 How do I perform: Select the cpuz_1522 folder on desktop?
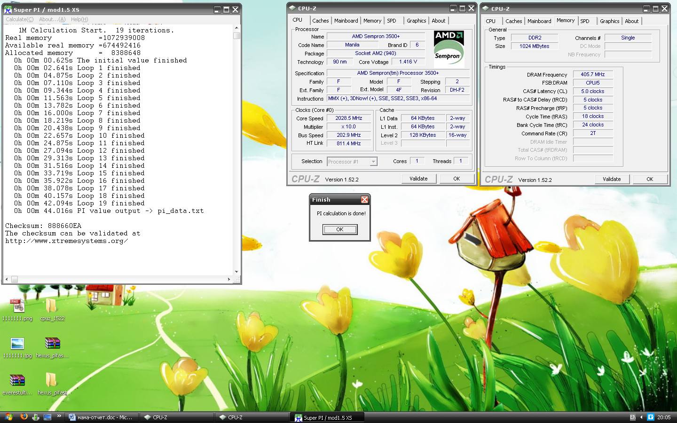pos(52,310)
